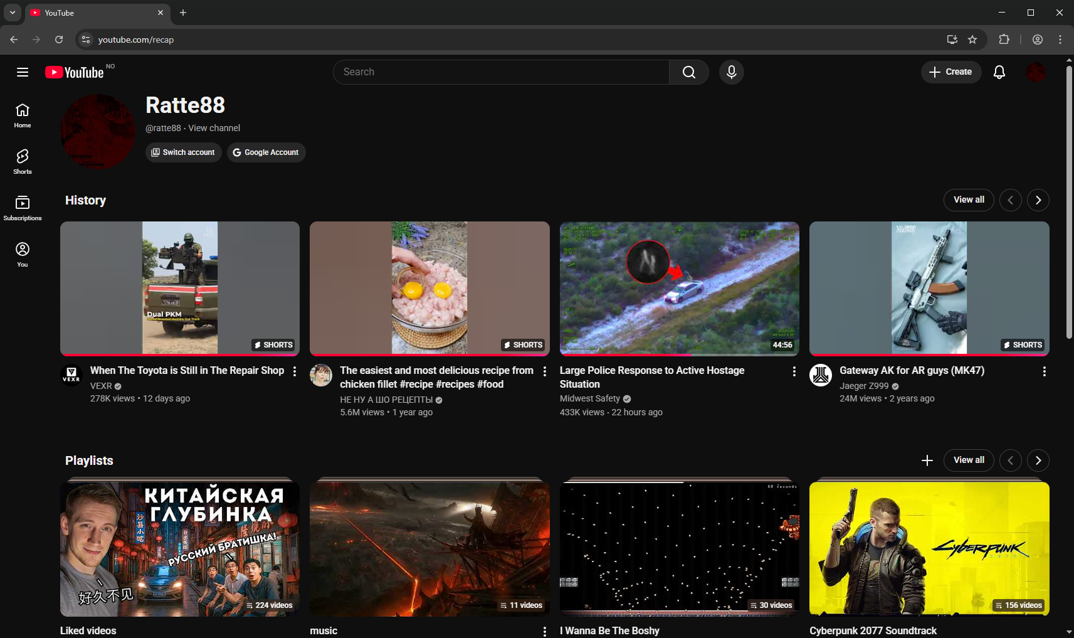Image resolution: width=1074 pixels, height=638 pixels.
Task: Click the Switch account button
Action: [x=183, y=152]
